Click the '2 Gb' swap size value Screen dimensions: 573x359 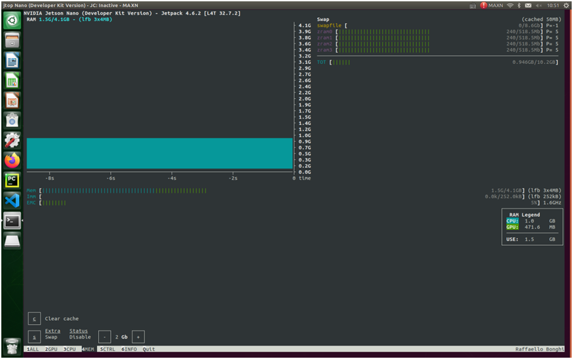(121, 337)
